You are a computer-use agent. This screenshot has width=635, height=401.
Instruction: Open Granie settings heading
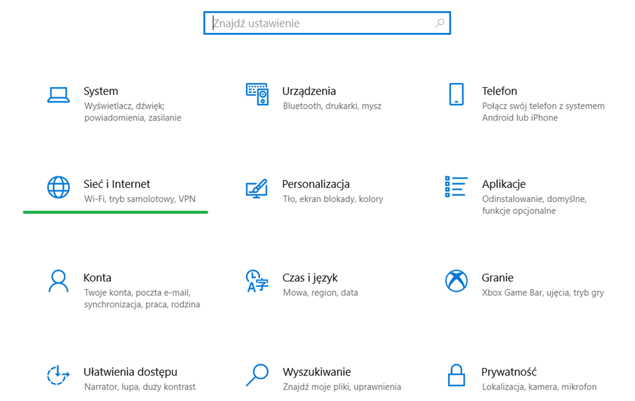(x=497, y=278)
